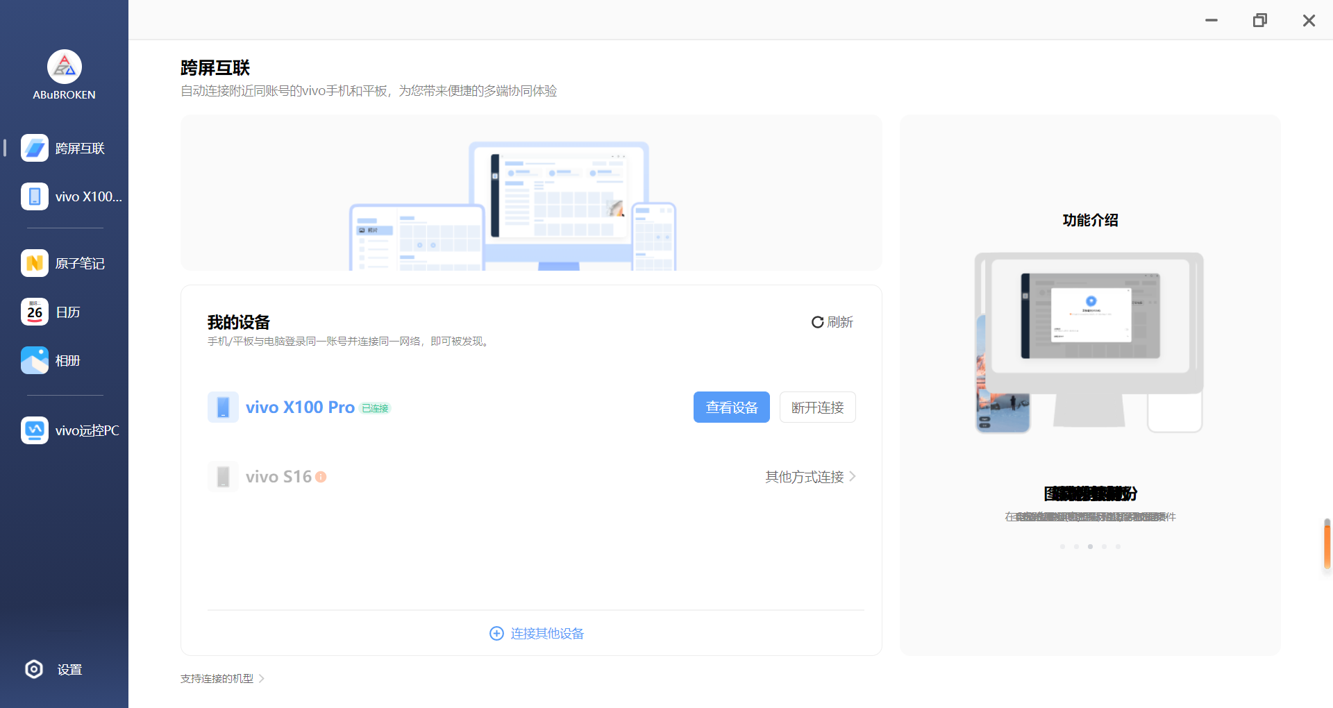1333x708 pixels.
Task: Click the 设置 label in sidebar
Action: pyautogui.click(x=69, y=669)
